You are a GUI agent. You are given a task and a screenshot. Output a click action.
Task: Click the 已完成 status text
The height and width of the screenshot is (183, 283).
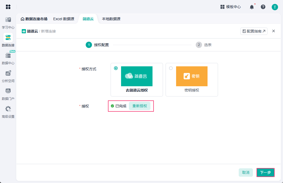tap(121, 106)
